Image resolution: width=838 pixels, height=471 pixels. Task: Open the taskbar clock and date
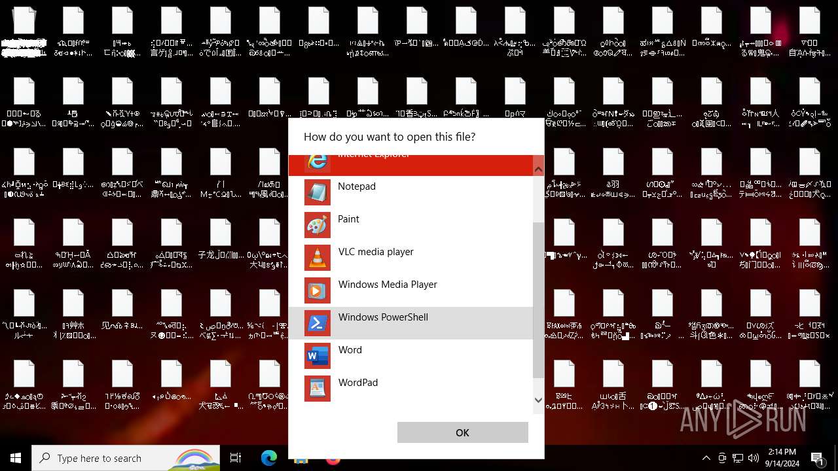pos(782,458)
